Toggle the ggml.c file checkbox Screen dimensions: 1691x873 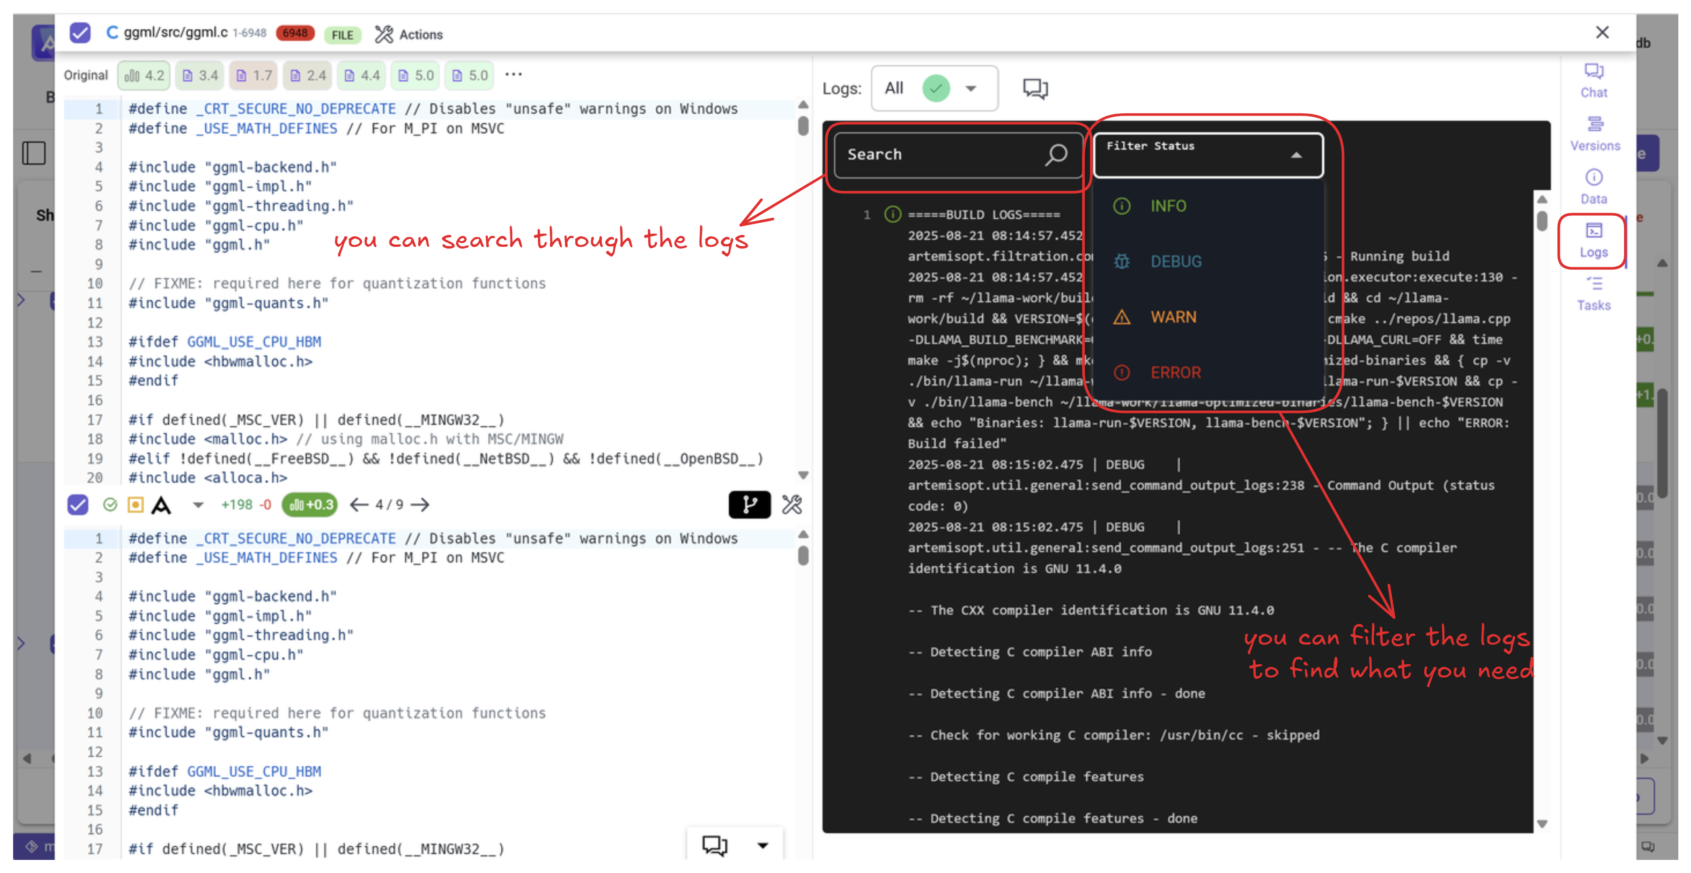point(80,33)
